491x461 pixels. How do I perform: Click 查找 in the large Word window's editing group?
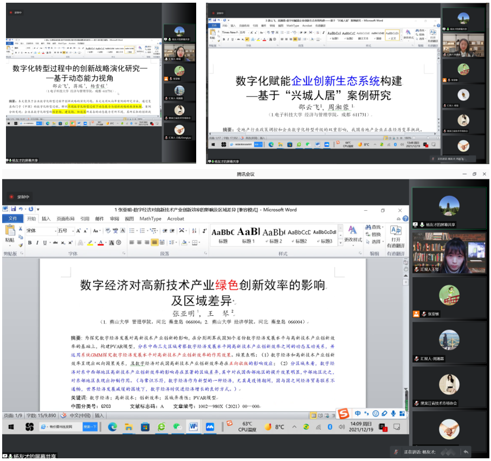click(x=376, y=228)
